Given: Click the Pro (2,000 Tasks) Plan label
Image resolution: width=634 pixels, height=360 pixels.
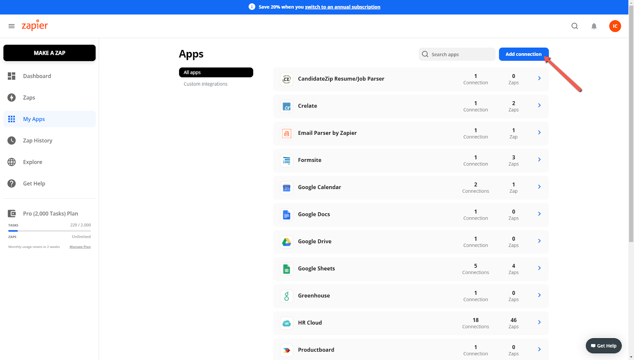Looking at the screenshot, I should 51,214.
